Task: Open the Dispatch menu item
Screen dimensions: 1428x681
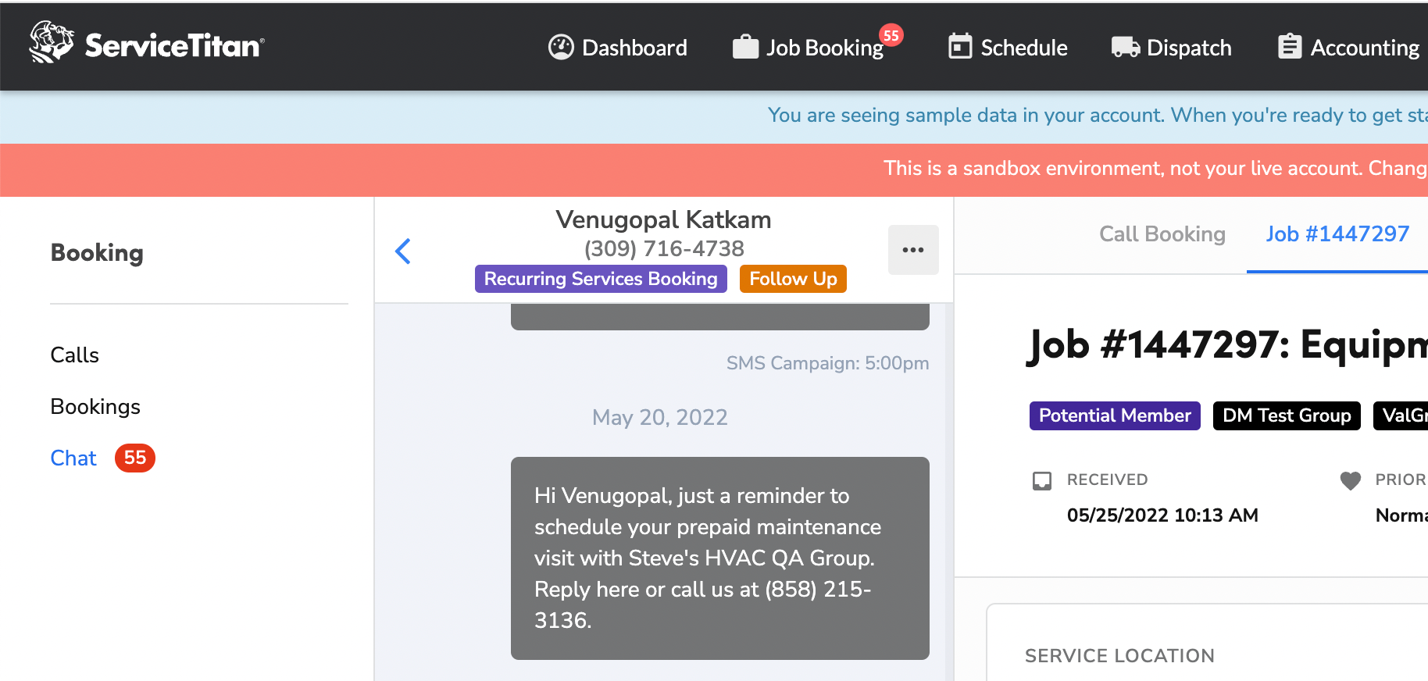Action: click(x=1171, y=48)
